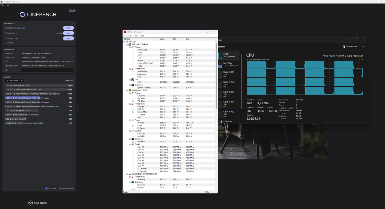
Task: Click the ASRock B550M Pro4 motherboard icon
Action: pos(130,44)
